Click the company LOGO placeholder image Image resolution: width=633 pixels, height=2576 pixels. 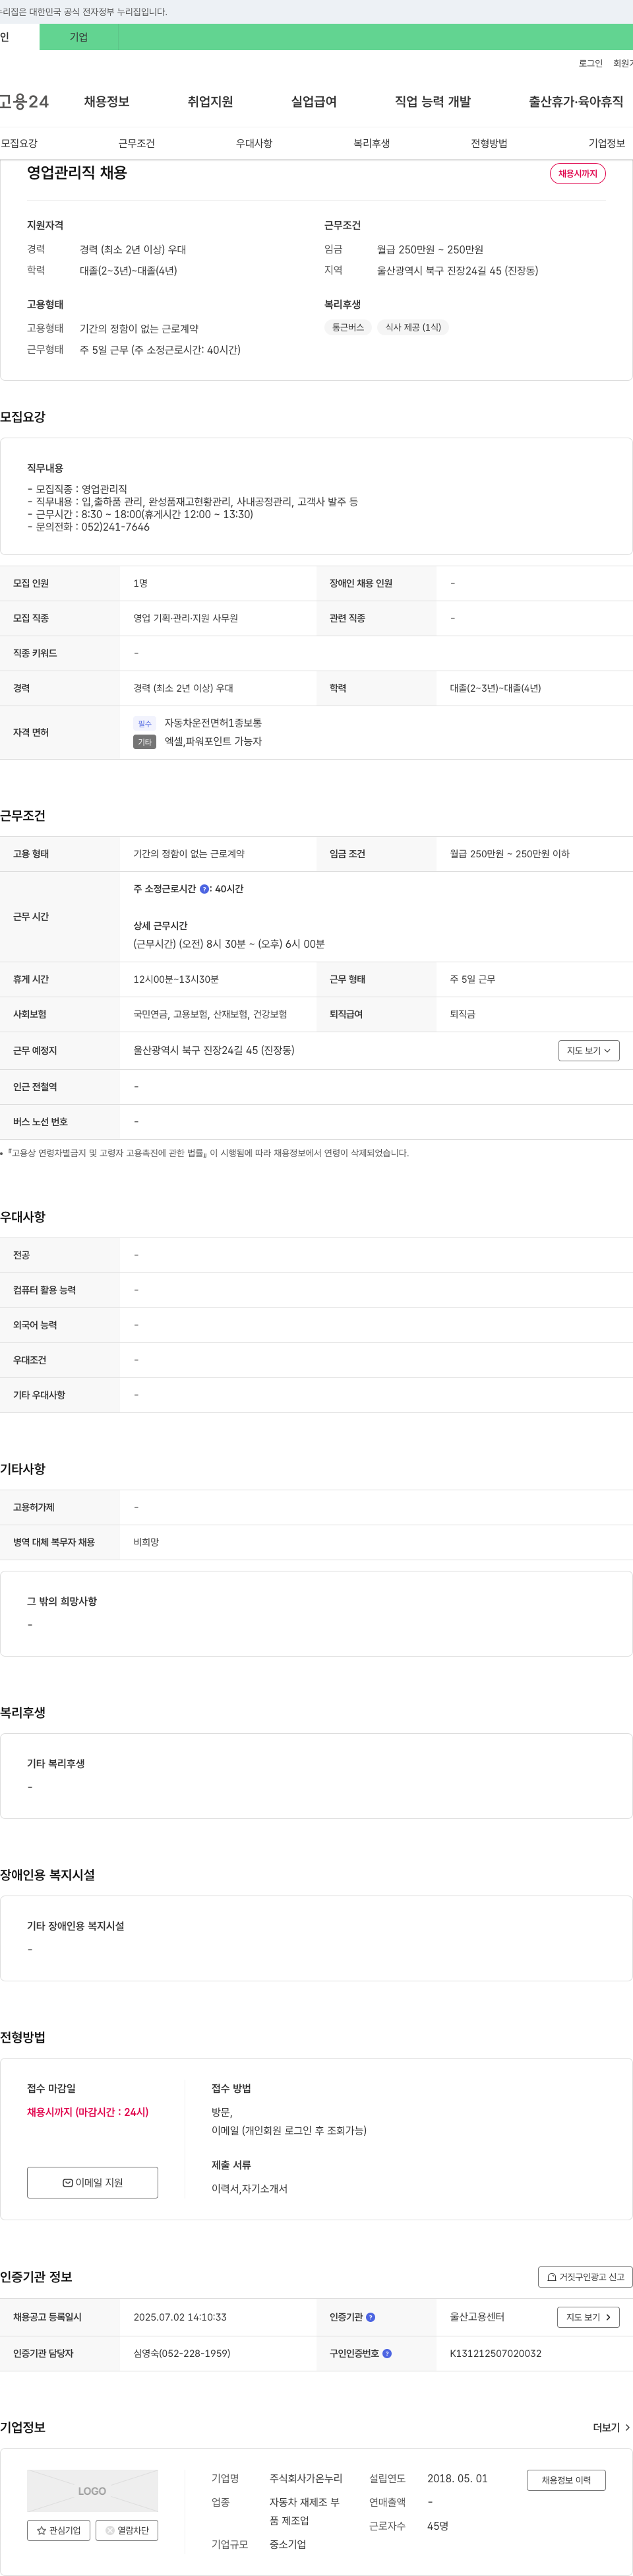[92, 2490]
